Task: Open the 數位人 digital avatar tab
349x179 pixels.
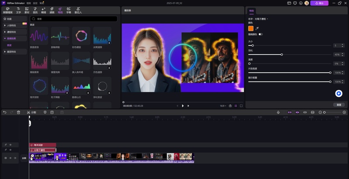Action: [x=78, y=10]
